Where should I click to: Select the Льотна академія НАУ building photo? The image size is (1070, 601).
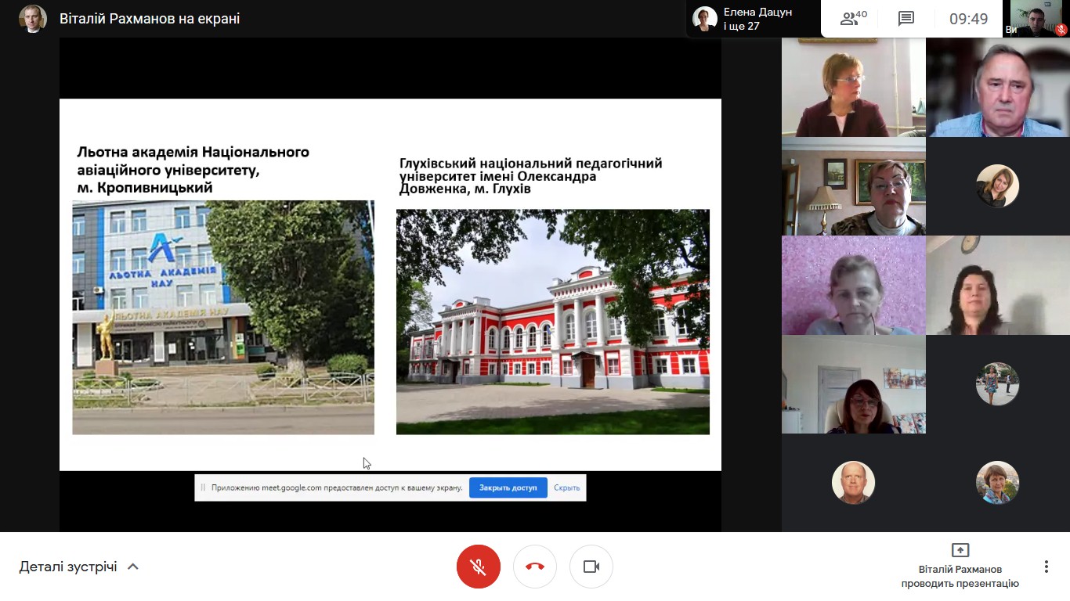point(223,317)
